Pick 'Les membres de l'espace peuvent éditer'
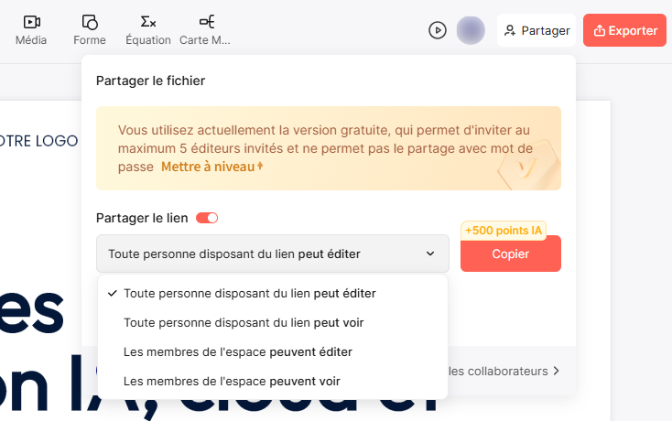The height and width of the screenshot is (421, 672). (x=273, y=352)
